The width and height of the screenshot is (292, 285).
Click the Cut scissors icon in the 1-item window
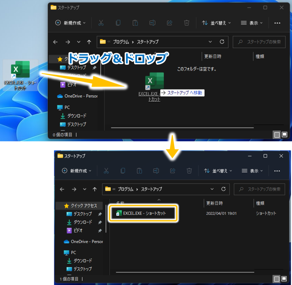pos(106,171)
